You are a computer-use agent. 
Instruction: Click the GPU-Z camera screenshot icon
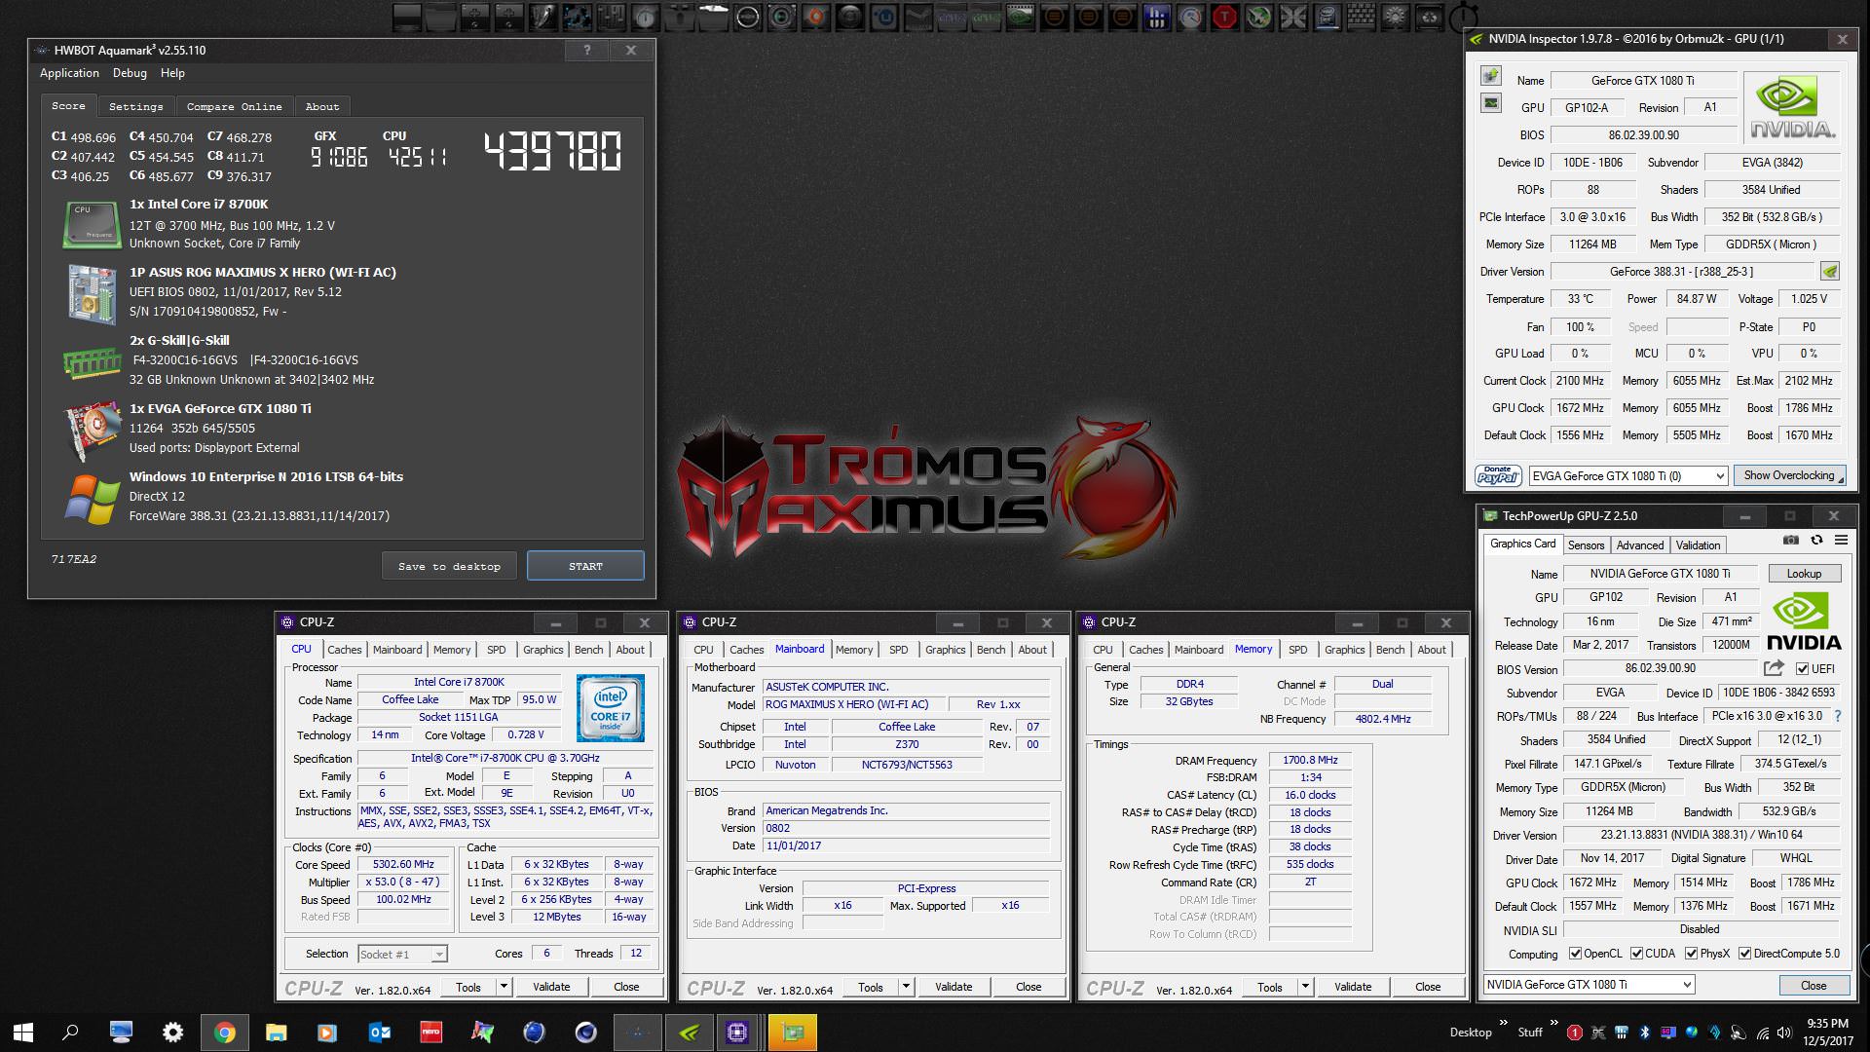(x=1790, y=541)
